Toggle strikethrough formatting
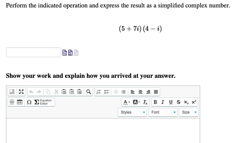Screen dimensions: 240x143 coord(178,102)
